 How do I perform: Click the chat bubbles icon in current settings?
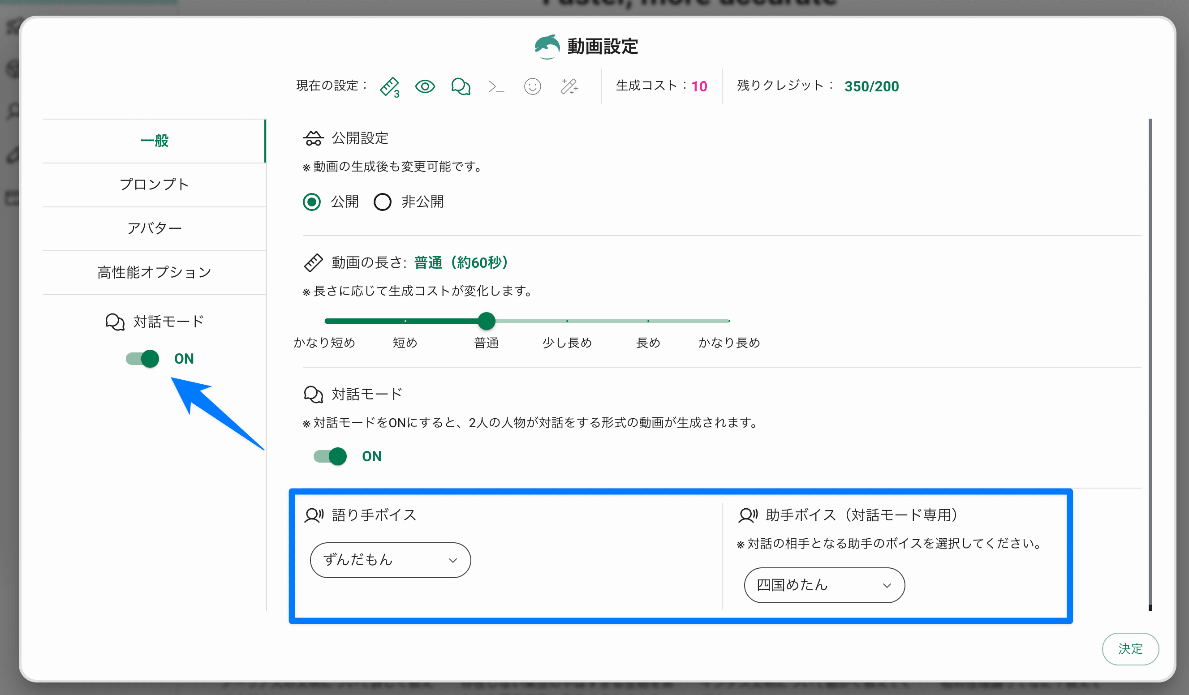point(461,87)
